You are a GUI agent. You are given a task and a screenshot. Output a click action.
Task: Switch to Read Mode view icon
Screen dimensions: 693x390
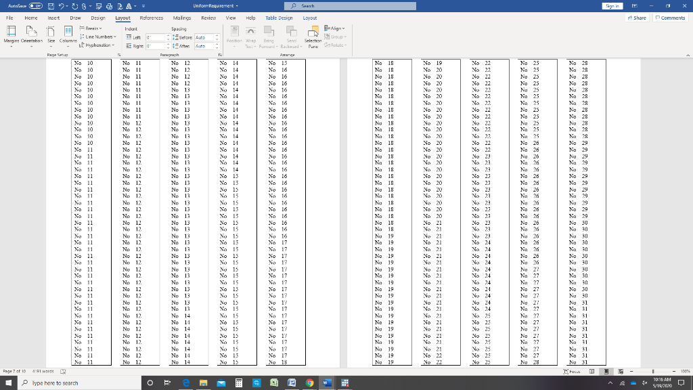591,372
